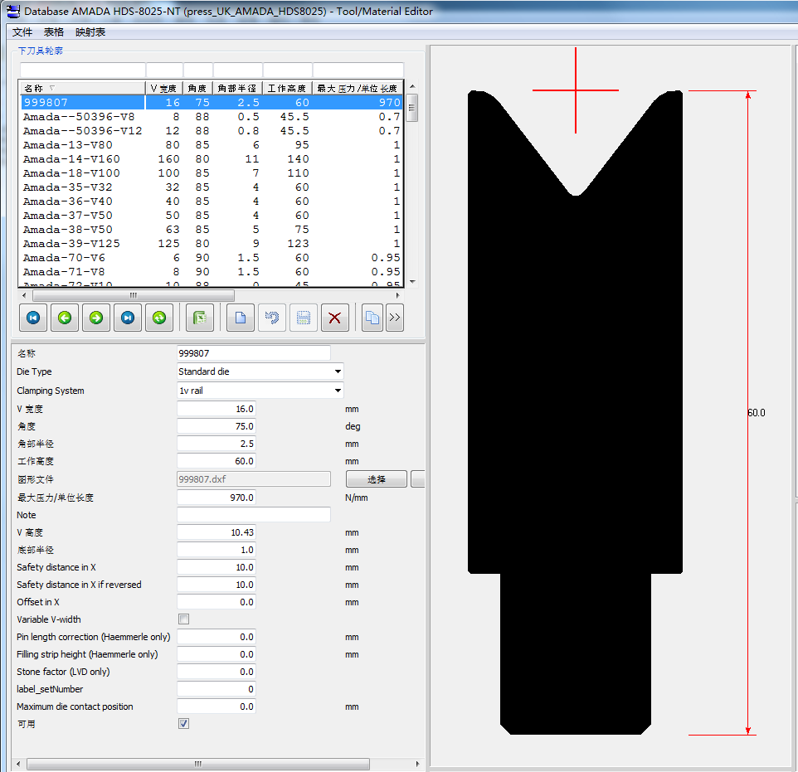Open the 文件 menu
The width and height of the screenshot is (798, 772).
[x=22, y=32]
